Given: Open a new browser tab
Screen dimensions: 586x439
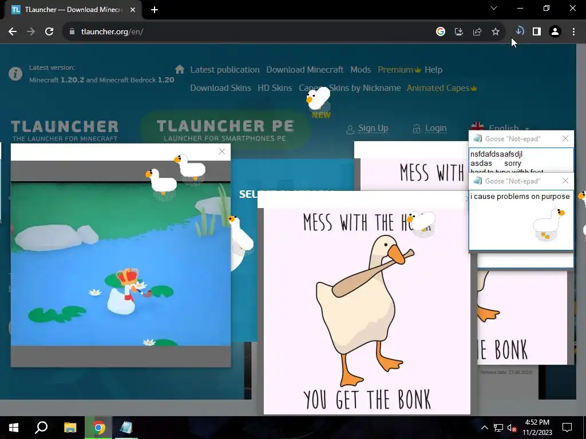Looking at the screenshot, I should (155, 10).
